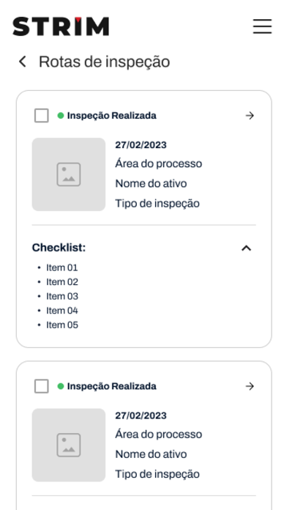Click second card's Tipo de inspeção text
Image resolution: width=287 pixels, height=510 pixels.
coord(157,474)
